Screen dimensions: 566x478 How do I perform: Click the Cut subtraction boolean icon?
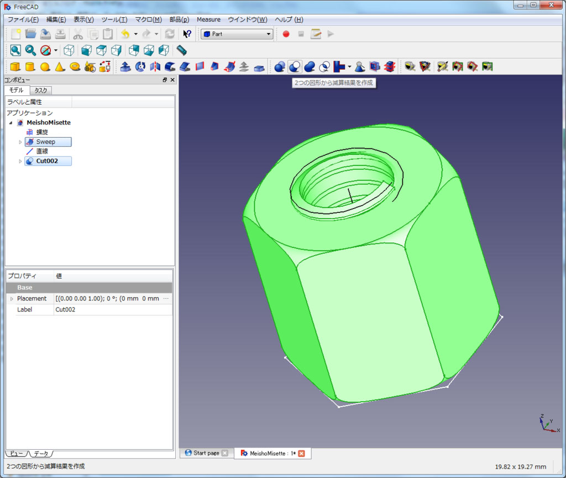pos(295,66)
